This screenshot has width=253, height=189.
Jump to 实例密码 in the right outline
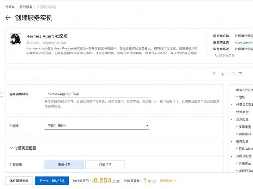click(x=245, y=134)
